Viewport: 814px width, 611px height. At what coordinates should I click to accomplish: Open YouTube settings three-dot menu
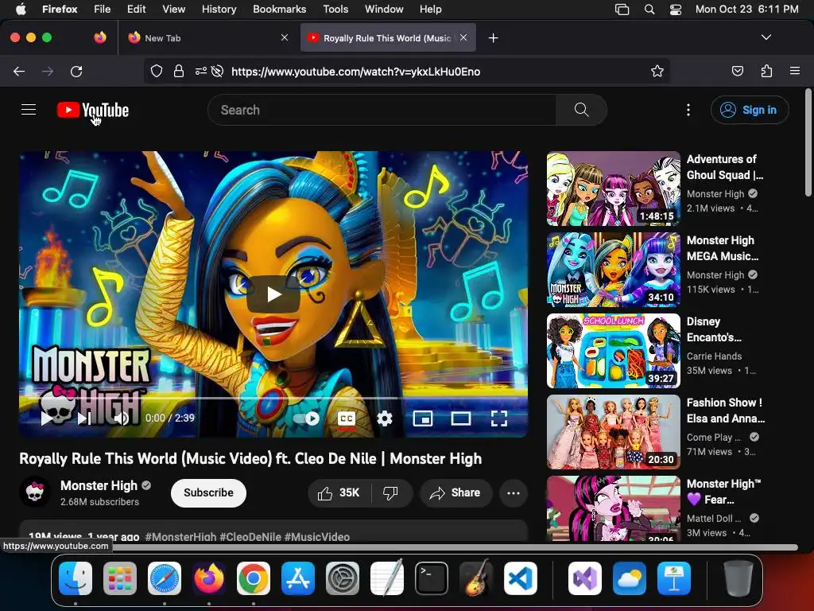(x=688, y=110)
